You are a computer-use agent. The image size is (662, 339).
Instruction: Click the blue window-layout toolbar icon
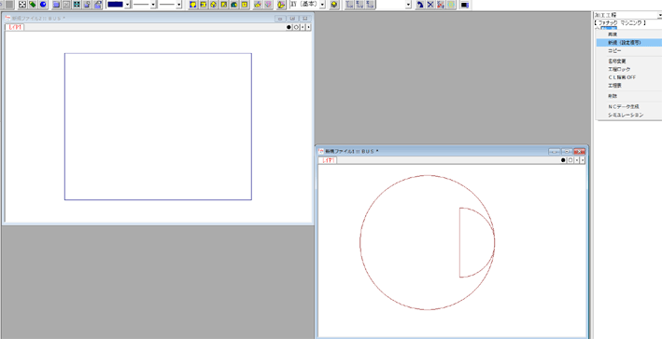(56, 5)
